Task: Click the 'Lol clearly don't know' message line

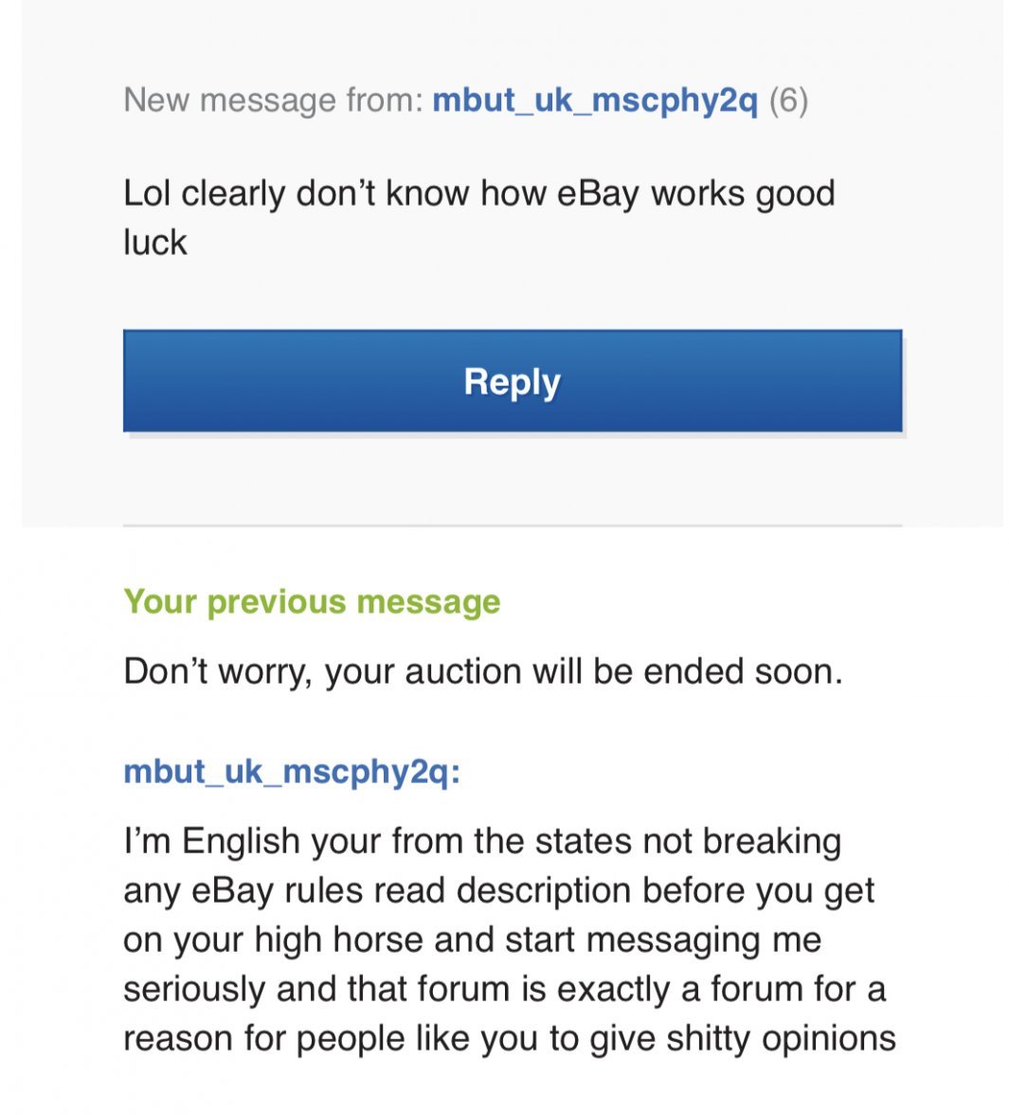Action: click(478, 193)
